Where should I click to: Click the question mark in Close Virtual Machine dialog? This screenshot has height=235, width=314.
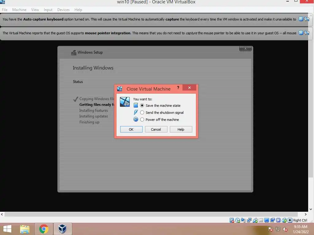coord(178,88)
